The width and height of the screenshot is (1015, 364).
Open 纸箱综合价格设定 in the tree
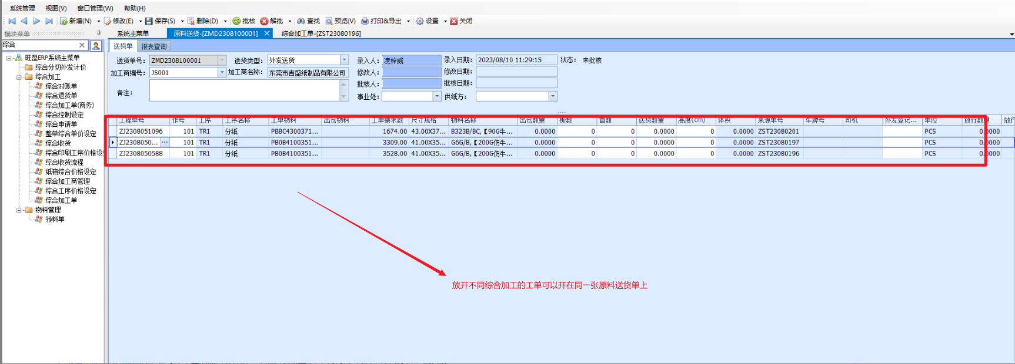(71, 171)
